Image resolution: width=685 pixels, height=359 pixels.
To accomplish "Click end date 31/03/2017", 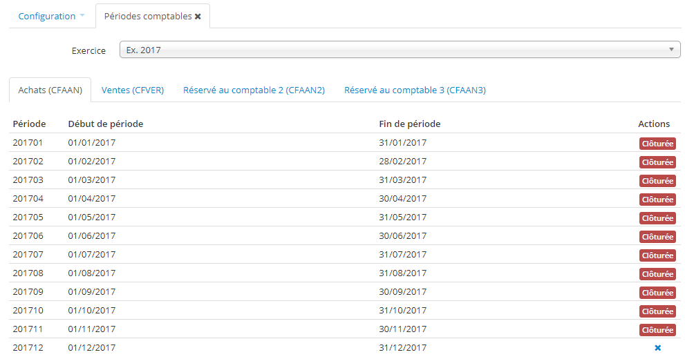I will tap(403, 179).
